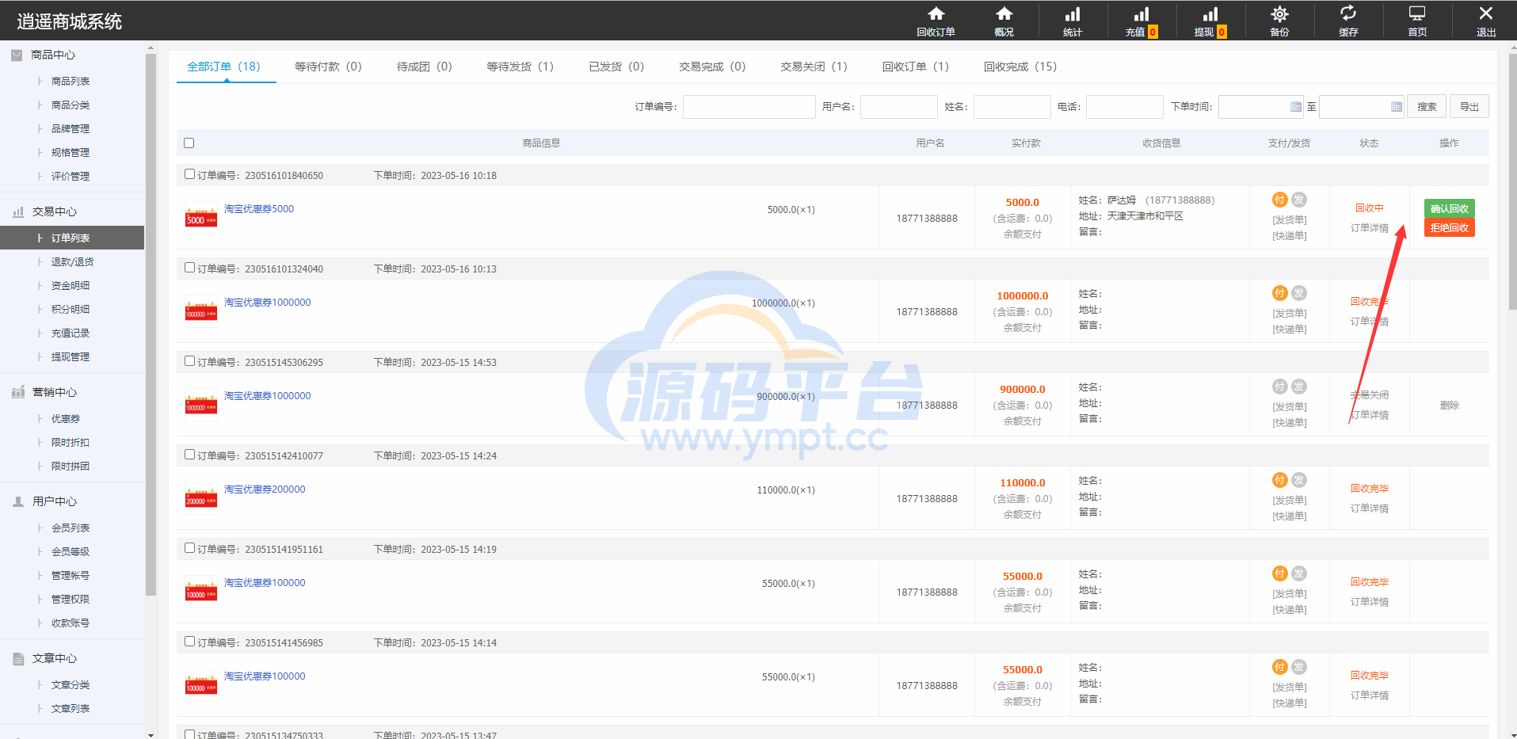
Task: Check order 230516101324040 checkbox
Action: click(x=189, y=268)
